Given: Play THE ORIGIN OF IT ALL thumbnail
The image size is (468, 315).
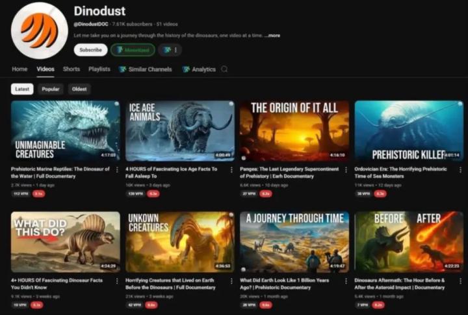Looking at the screenshot, I should click(x=294, y=131).
